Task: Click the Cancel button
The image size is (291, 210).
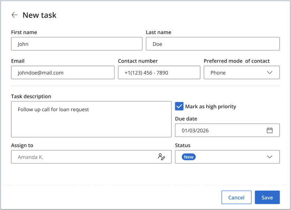Action: click(x=236, y=198)
